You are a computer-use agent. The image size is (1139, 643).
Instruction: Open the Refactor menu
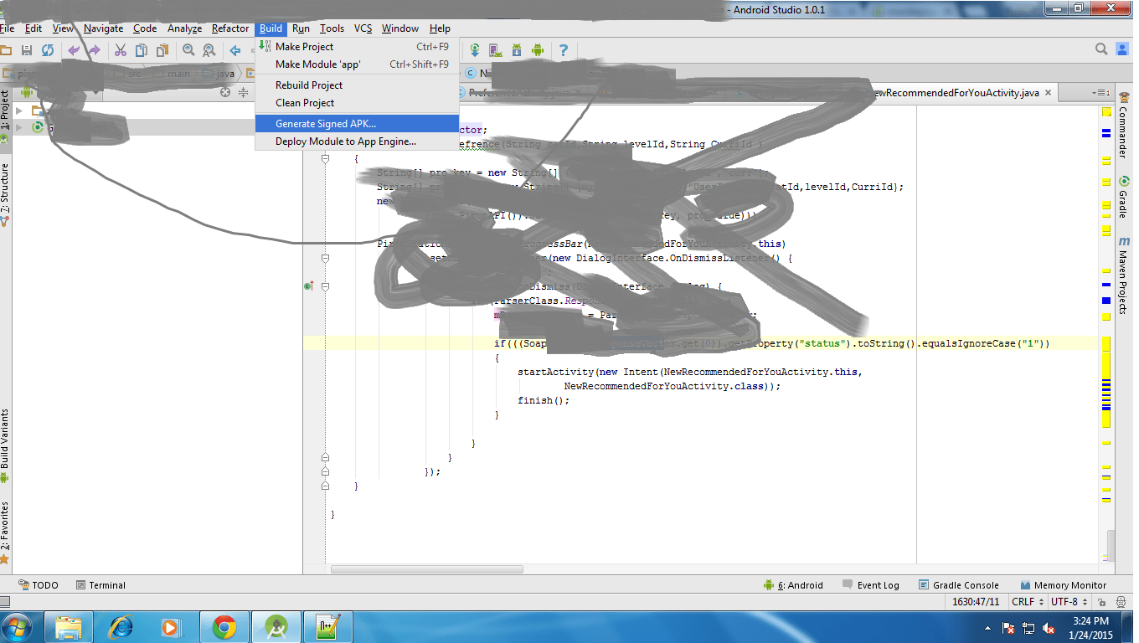(x=230, y=28)
